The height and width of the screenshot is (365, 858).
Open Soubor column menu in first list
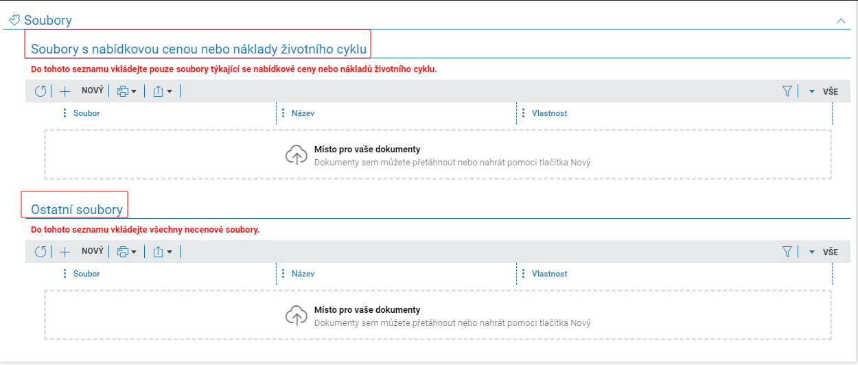click(x=65, y=113)
